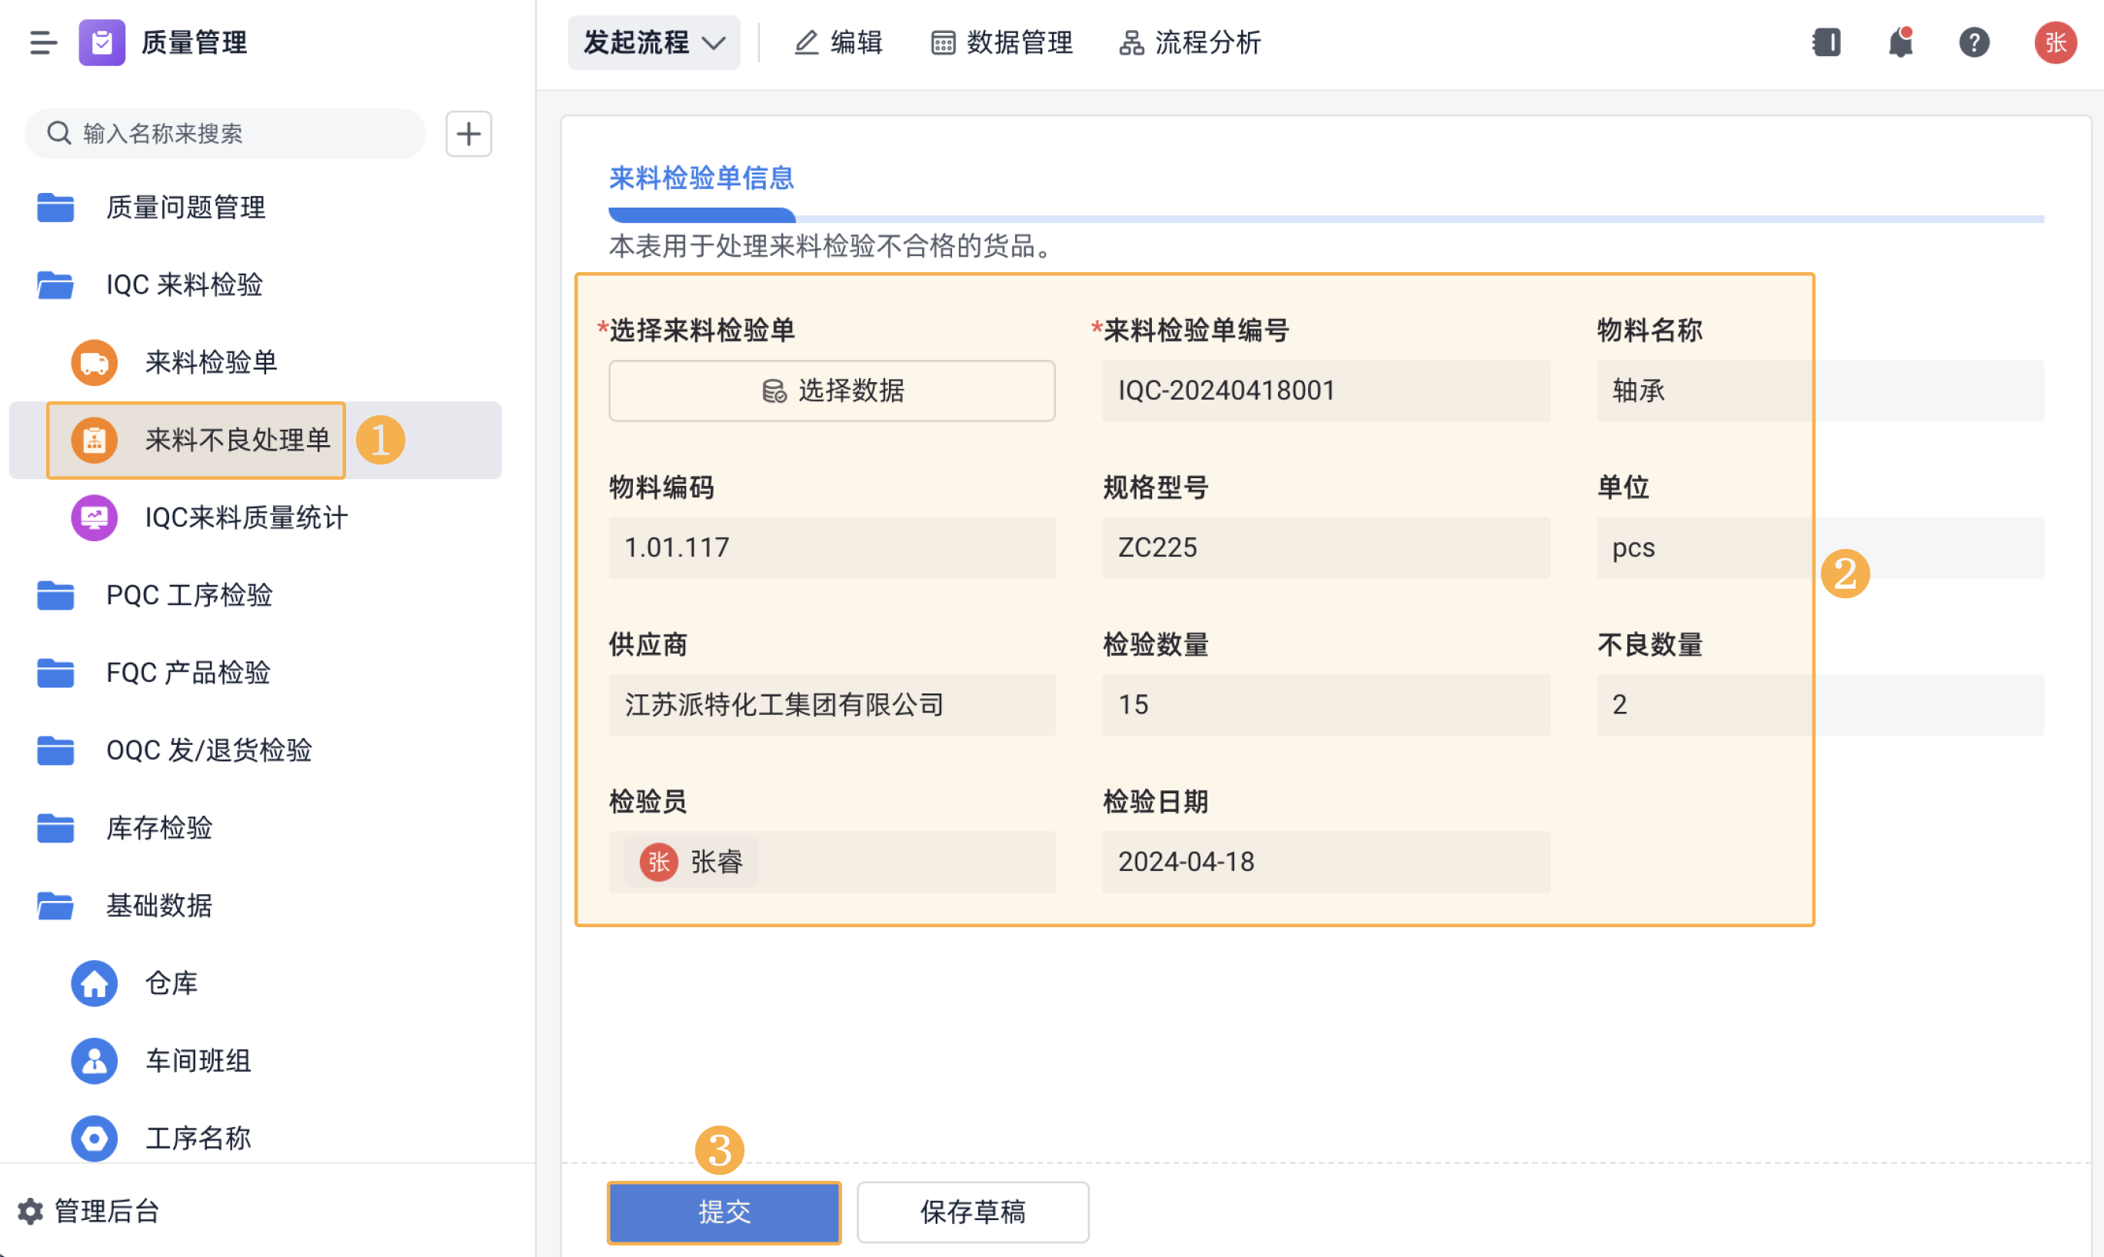Click the plus add button beside search
The image size is (2104, 1257).
click(468, 134)
